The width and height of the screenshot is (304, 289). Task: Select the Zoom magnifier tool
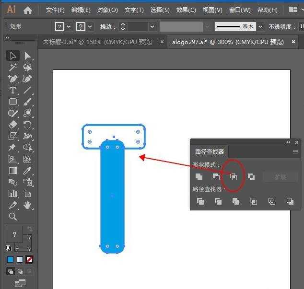point(13,217)
